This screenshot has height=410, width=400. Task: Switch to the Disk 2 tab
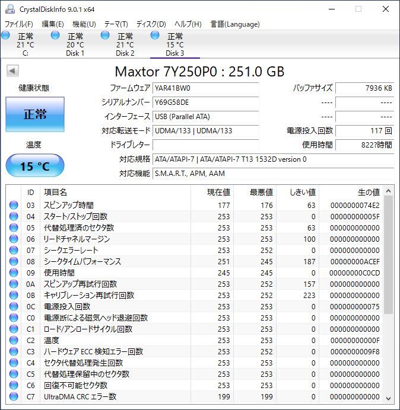[x=125, y=44]
